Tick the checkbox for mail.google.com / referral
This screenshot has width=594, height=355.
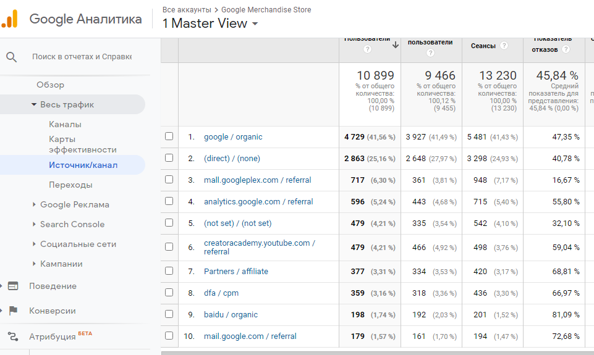click(169, 336)
